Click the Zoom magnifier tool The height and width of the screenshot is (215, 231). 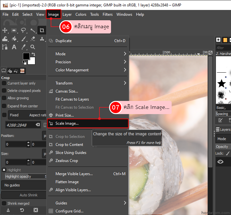(33, 47)
